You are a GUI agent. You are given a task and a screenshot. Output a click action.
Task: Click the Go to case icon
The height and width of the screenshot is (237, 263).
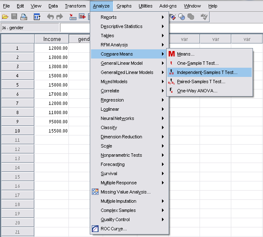point(73,17)
